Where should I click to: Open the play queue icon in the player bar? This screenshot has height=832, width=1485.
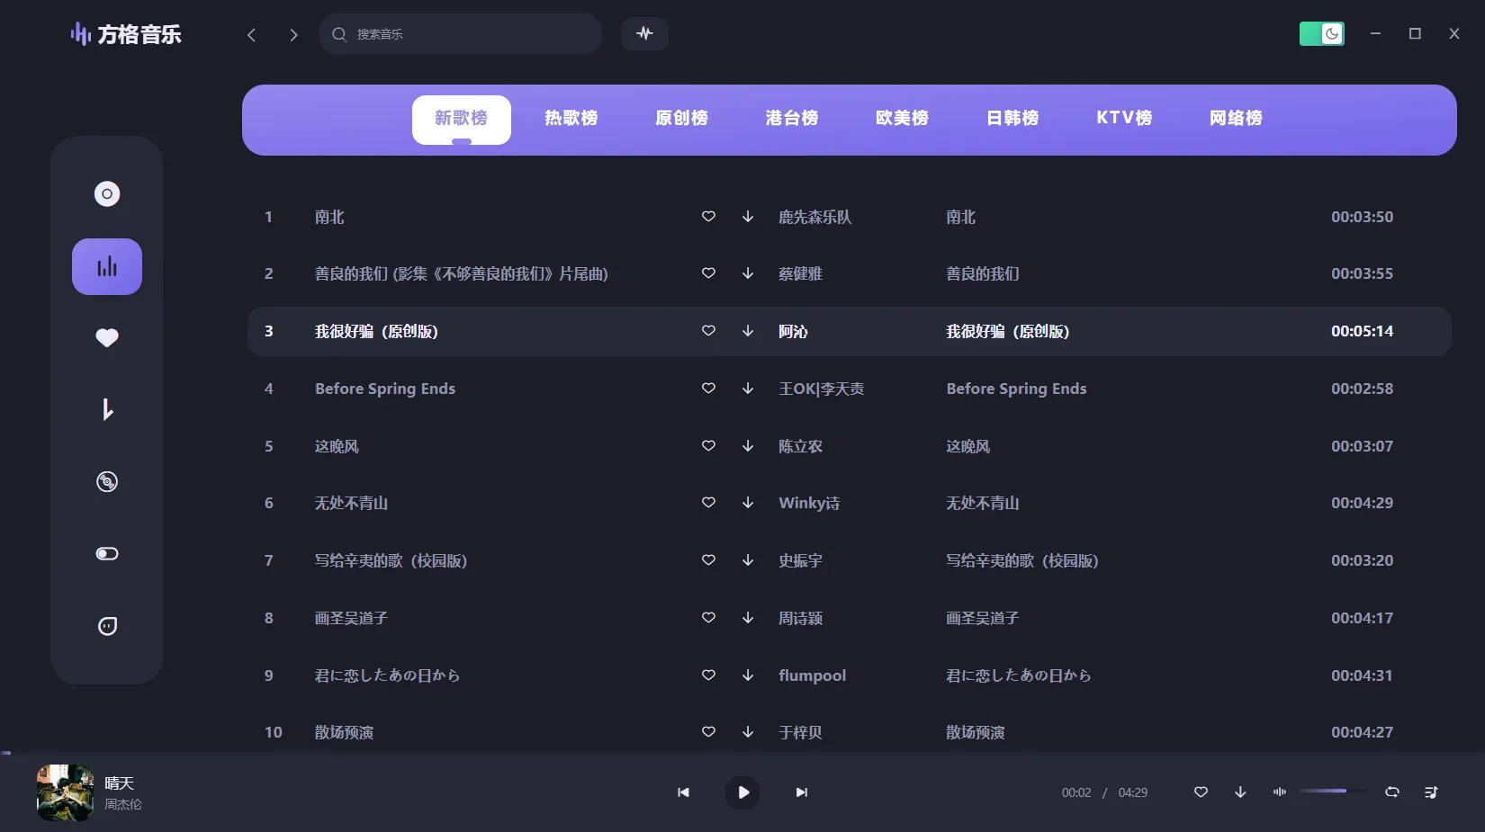point(1431,792)
